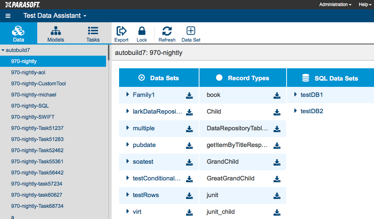
Task: Switch to the Data tab
Action: click(x=19, y=33)
